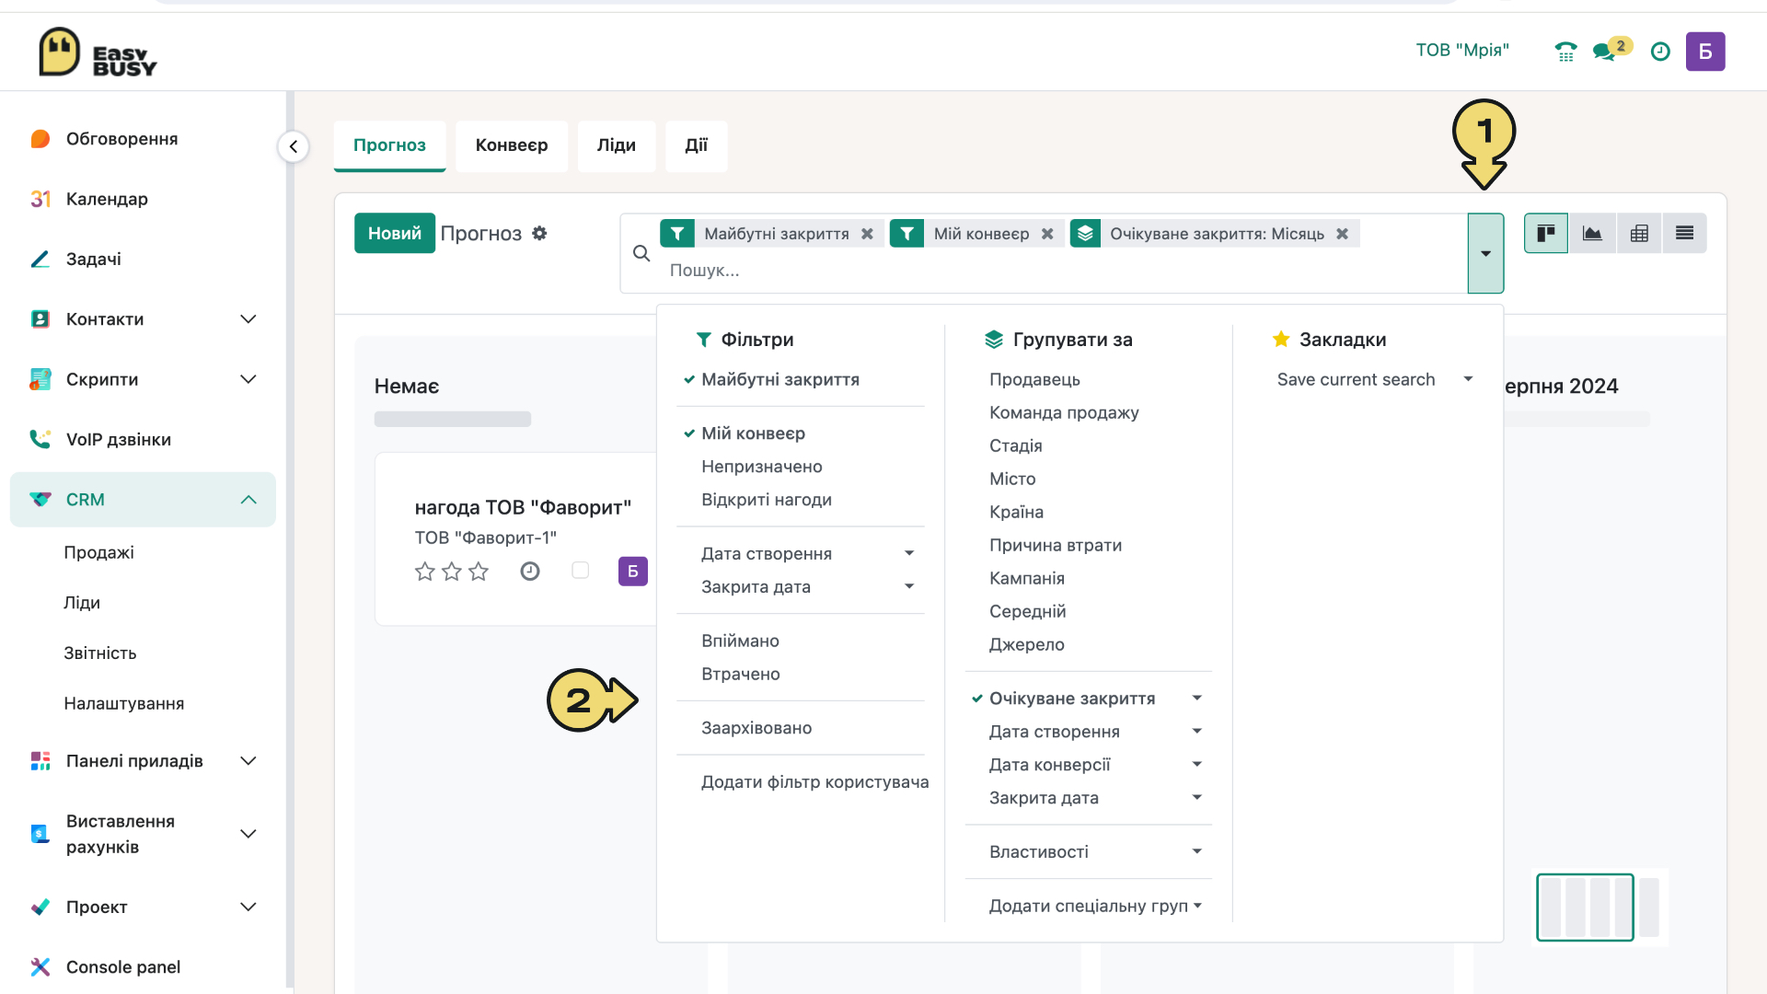
Task: Expand Скрипти sidebar section
Action: (248, 379)
